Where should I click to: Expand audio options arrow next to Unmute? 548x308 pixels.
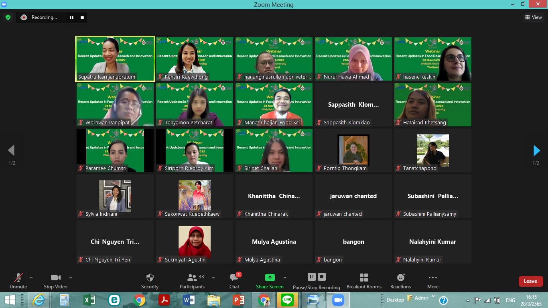[x=31, y=278]
